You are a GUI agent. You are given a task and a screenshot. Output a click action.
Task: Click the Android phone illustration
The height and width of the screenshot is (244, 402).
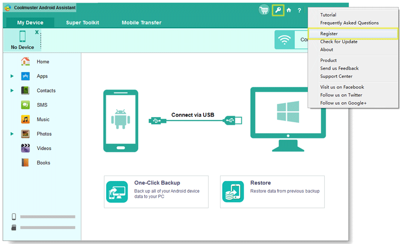[x=121, y=121]
